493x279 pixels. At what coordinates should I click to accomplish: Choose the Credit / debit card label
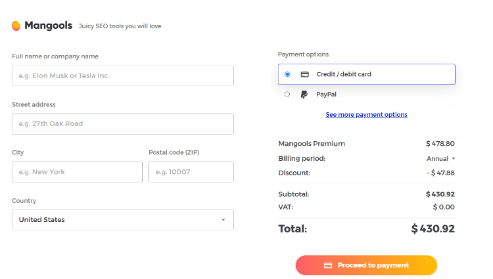(344, 74)
